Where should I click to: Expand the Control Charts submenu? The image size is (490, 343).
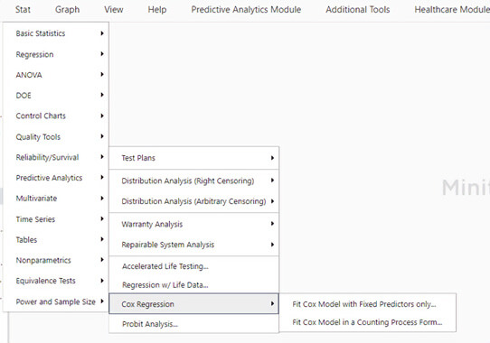click(x=56, y=116)
